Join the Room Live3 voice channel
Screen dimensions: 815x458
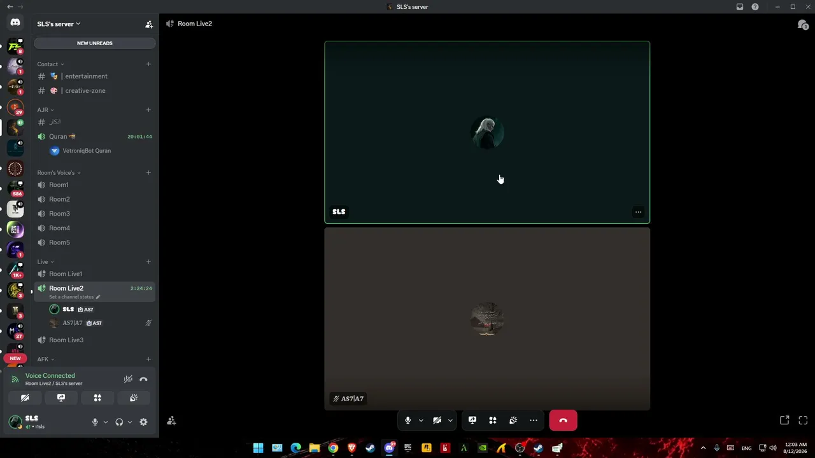point(94,340)
